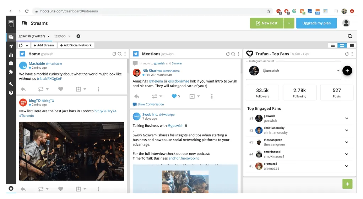Open Instagram Account @goswish dropdown

(x=293, y=71)
